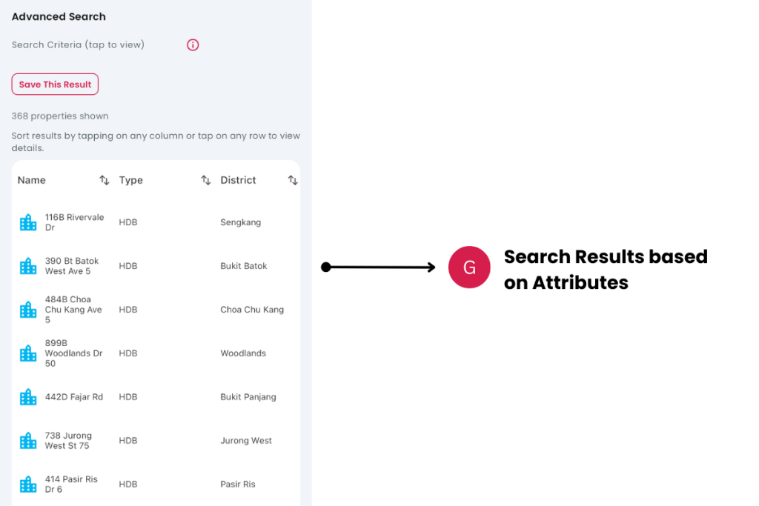
Task: Click building icon for 390 Bt Batok
Action: coord(28,266)
